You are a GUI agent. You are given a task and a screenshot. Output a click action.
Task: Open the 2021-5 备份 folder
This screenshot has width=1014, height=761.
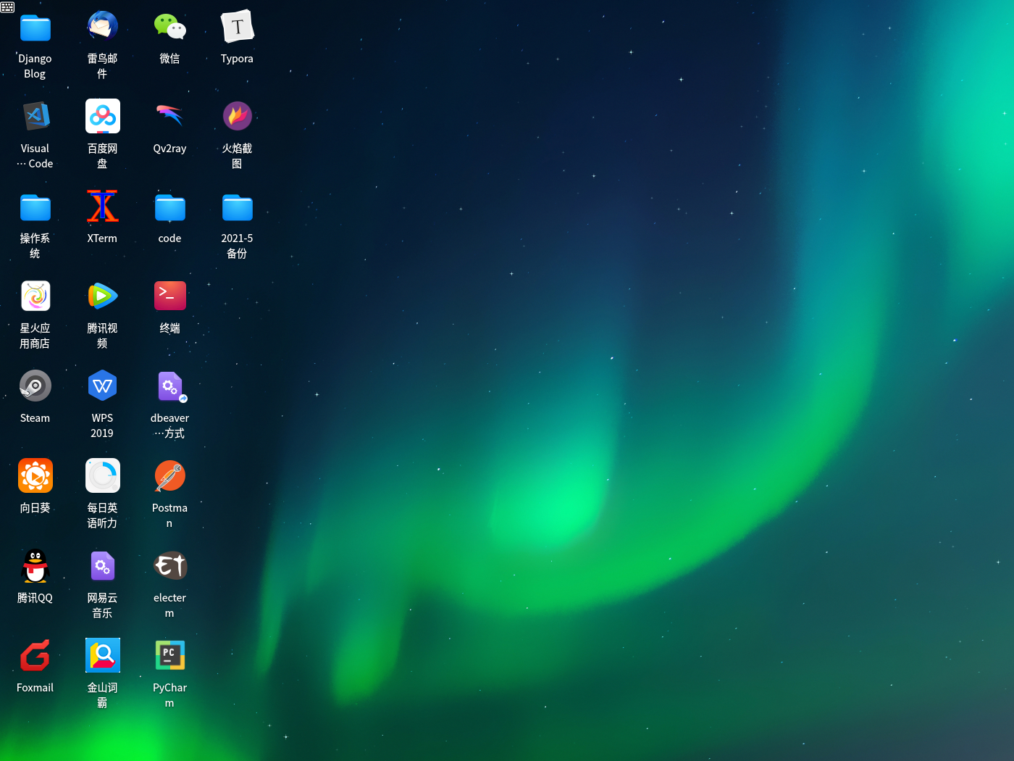click(x=237, y=207)
